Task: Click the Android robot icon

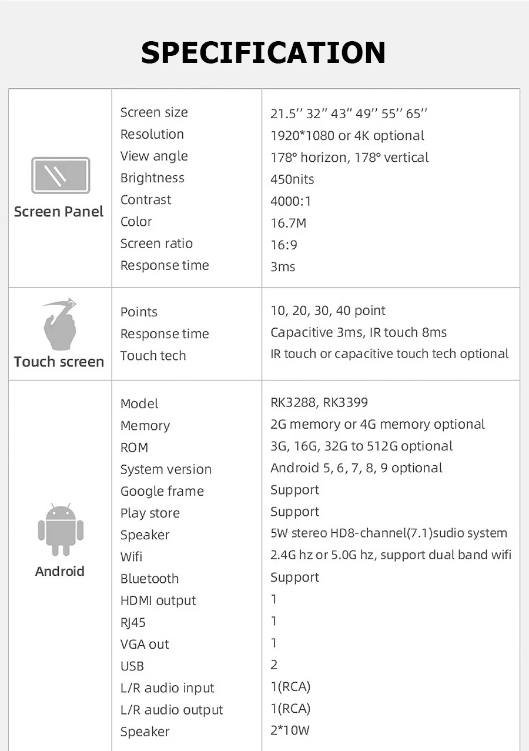Action: point(61,529)
